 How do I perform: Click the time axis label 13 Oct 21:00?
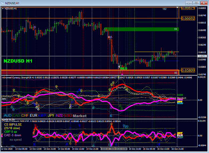coord(50,149)
